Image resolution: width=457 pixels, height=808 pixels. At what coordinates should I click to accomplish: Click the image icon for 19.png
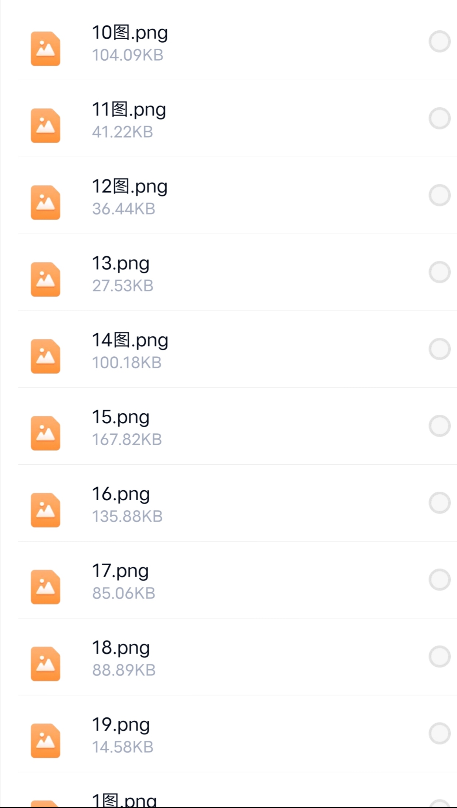[x=45, y=741]
